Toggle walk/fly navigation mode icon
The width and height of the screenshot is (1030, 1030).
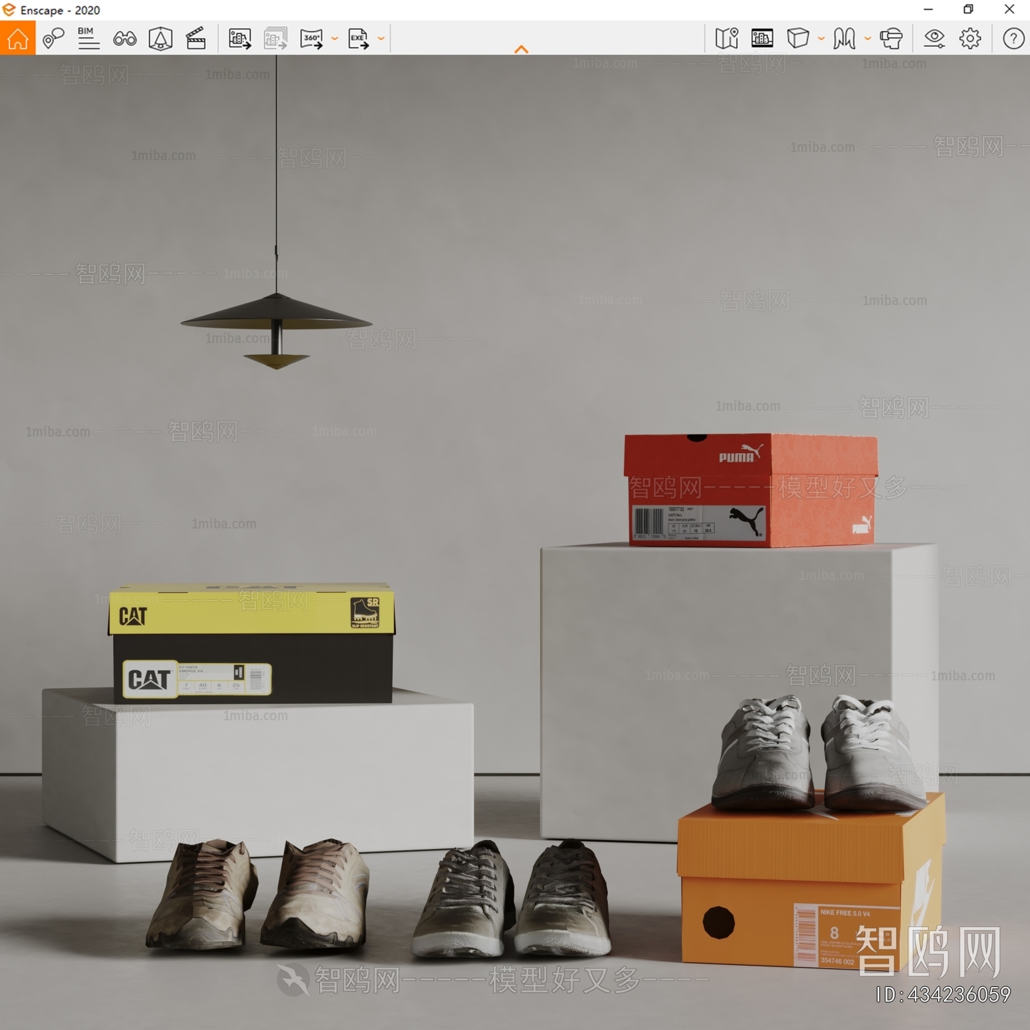844,39
